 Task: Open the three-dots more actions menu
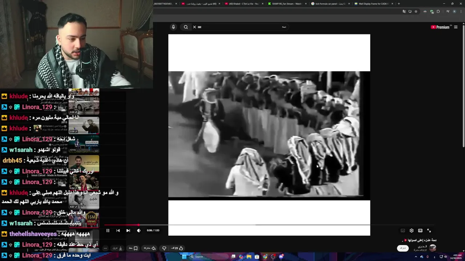(105, 248)
